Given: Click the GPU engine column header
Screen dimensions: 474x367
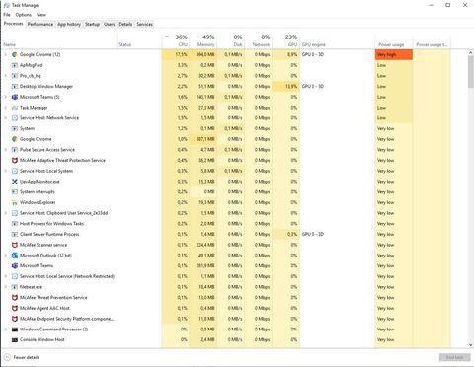Looking at the screenshot, I should [x=338, y=40].
